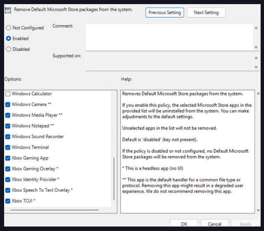The width and height of the screenshot is (264, 231).
Task: Click the 'Windows Calculator' option label
Action: pyautogui.click(x=32, y=94)
